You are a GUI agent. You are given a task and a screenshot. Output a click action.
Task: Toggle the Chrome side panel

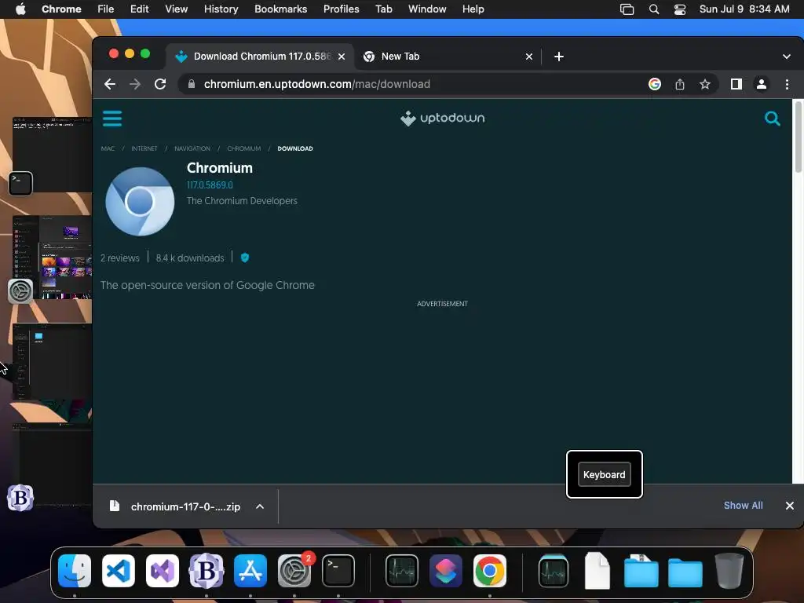coord(736,84)
